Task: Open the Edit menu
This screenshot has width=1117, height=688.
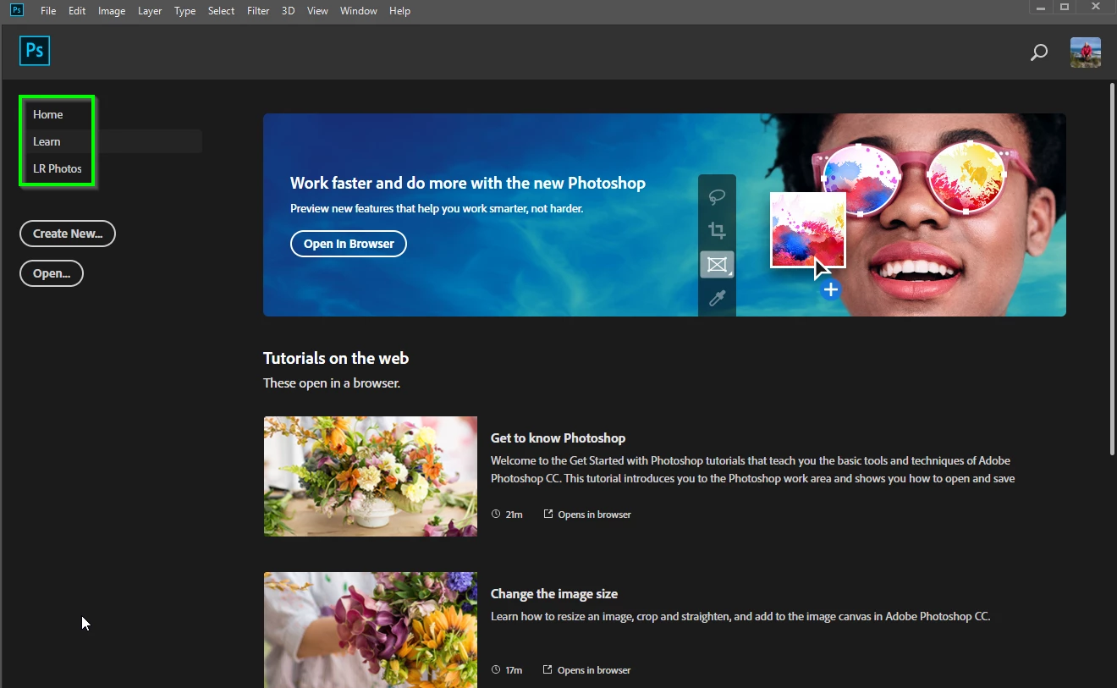Action: click(77, 11)
